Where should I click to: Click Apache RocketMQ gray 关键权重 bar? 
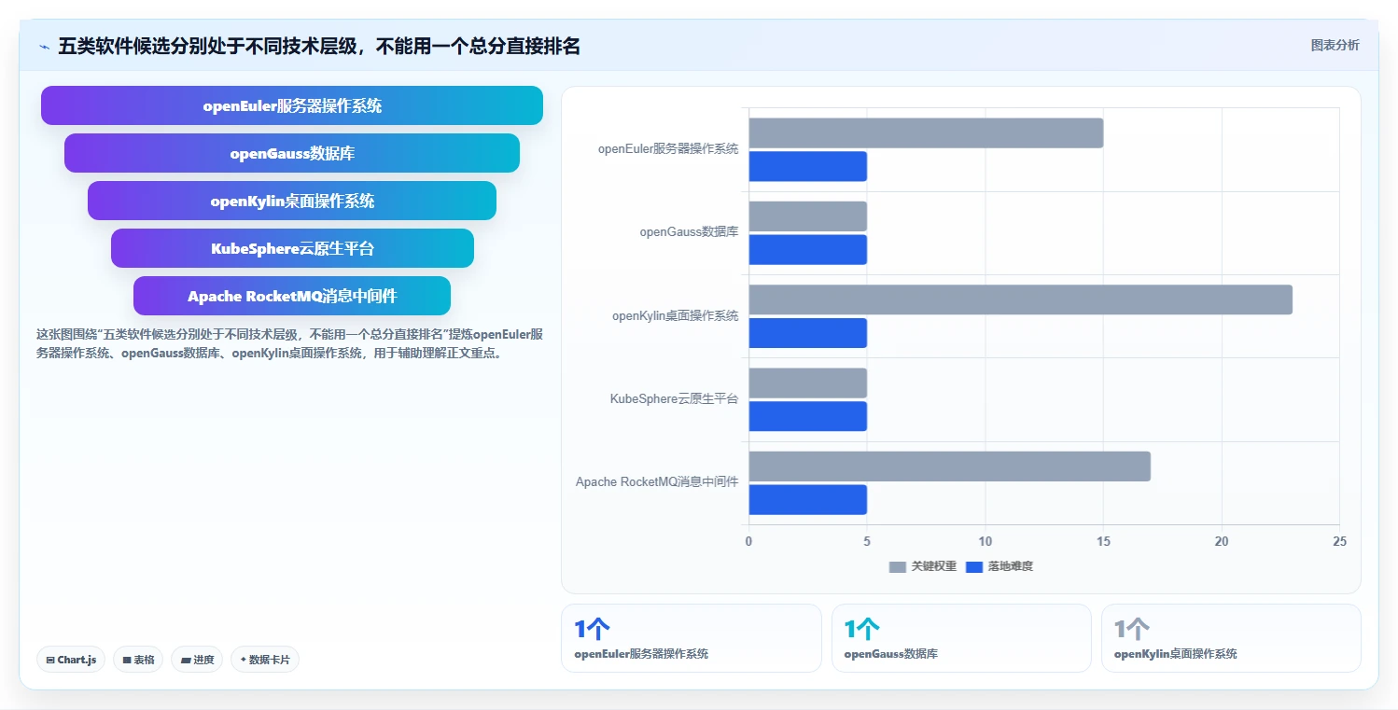[949, 466]
